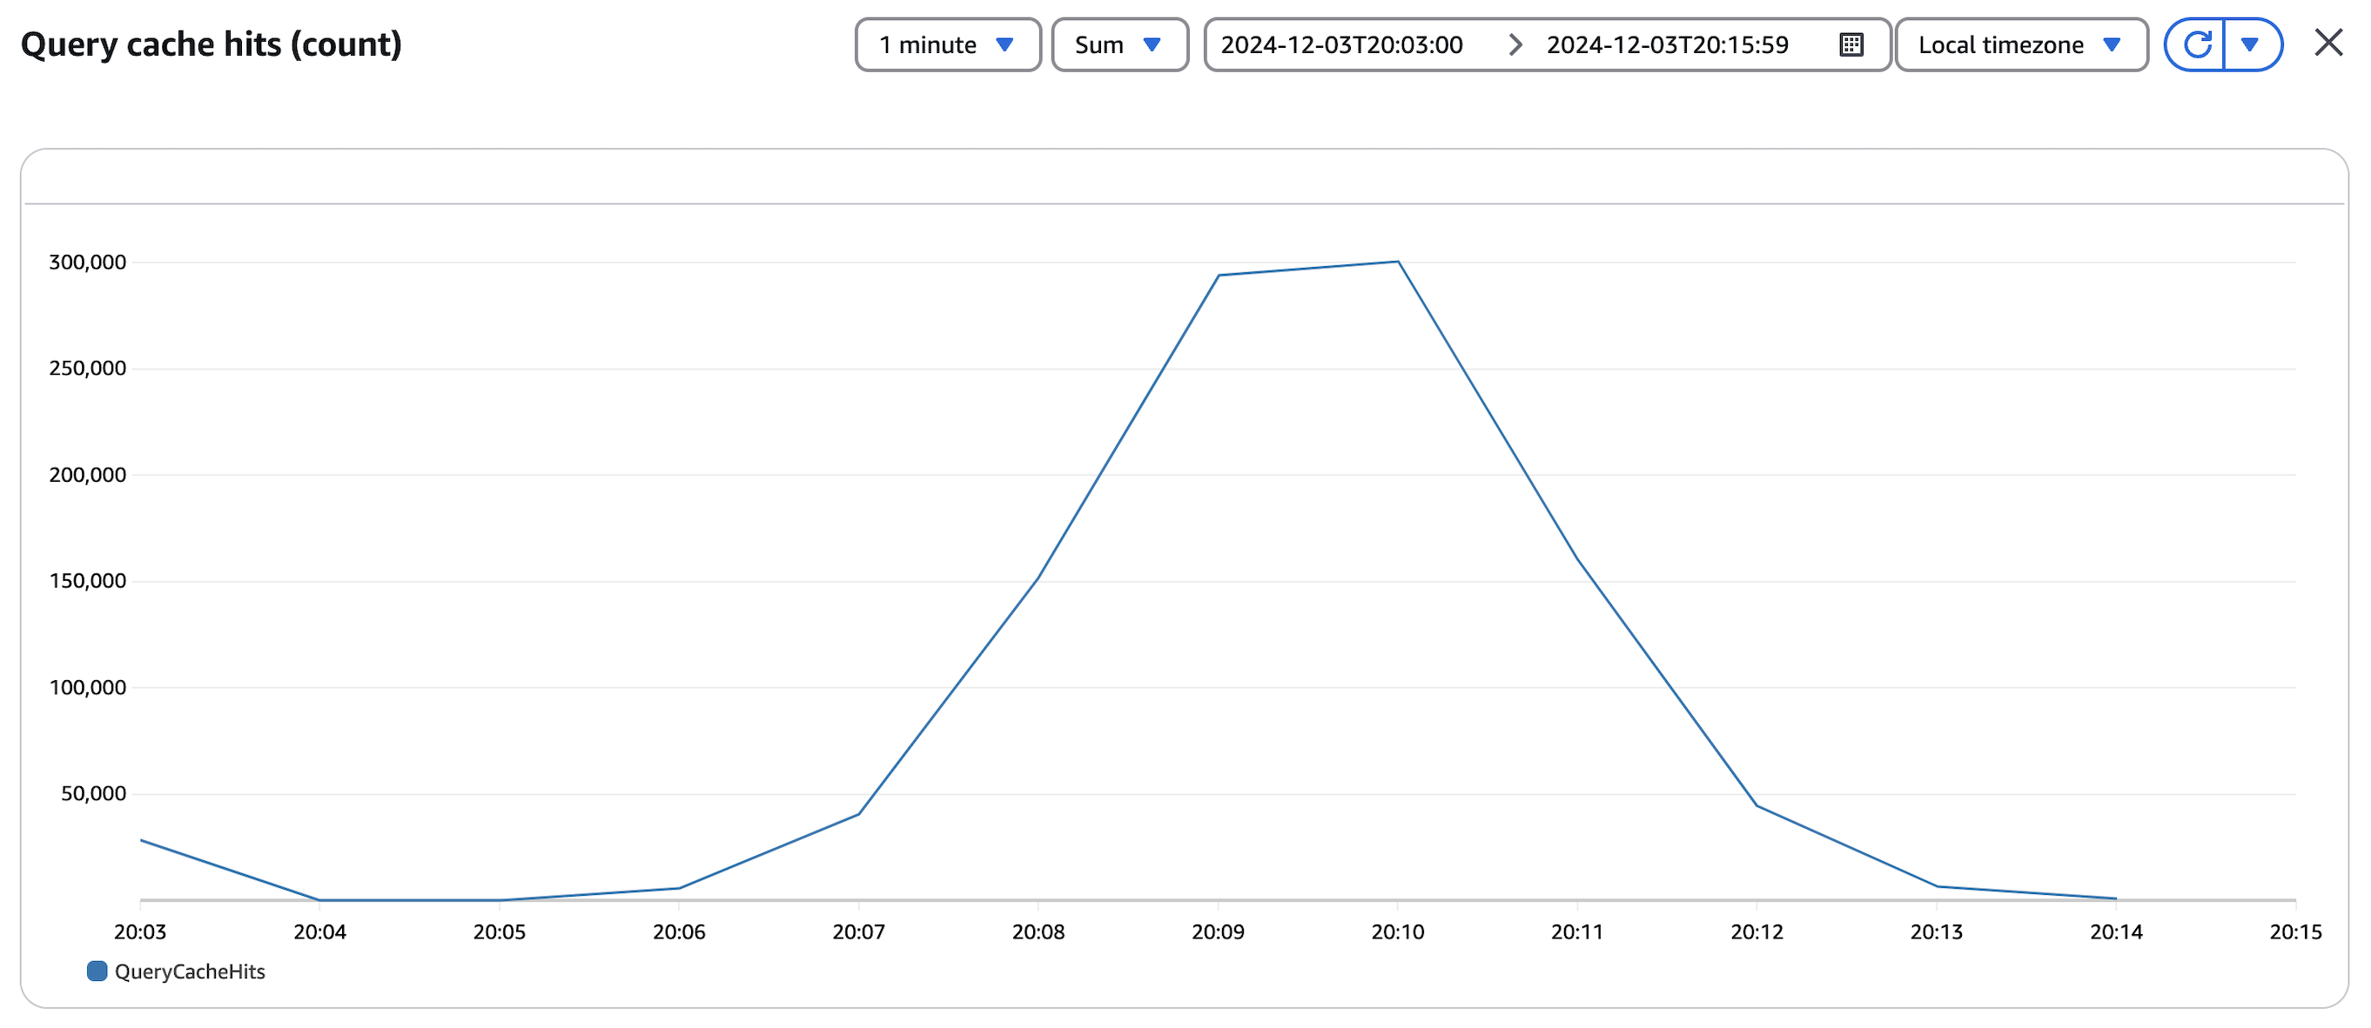Click the QueryCacheHits legend label
This screenshot has height=1028, width=2371.
[x=190, y=971]
